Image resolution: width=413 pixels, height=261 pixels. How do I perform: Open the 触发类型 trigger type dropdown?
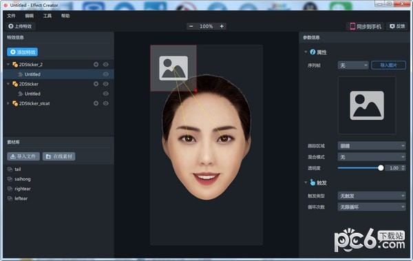372,196
